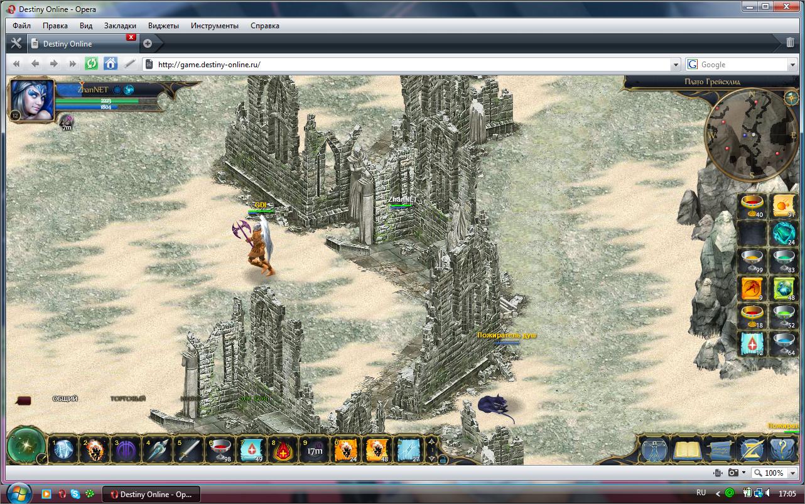The image size is (805, 504).
Task: Use the teal swirl orb item count 24
Action: click(x=784, y=234)
